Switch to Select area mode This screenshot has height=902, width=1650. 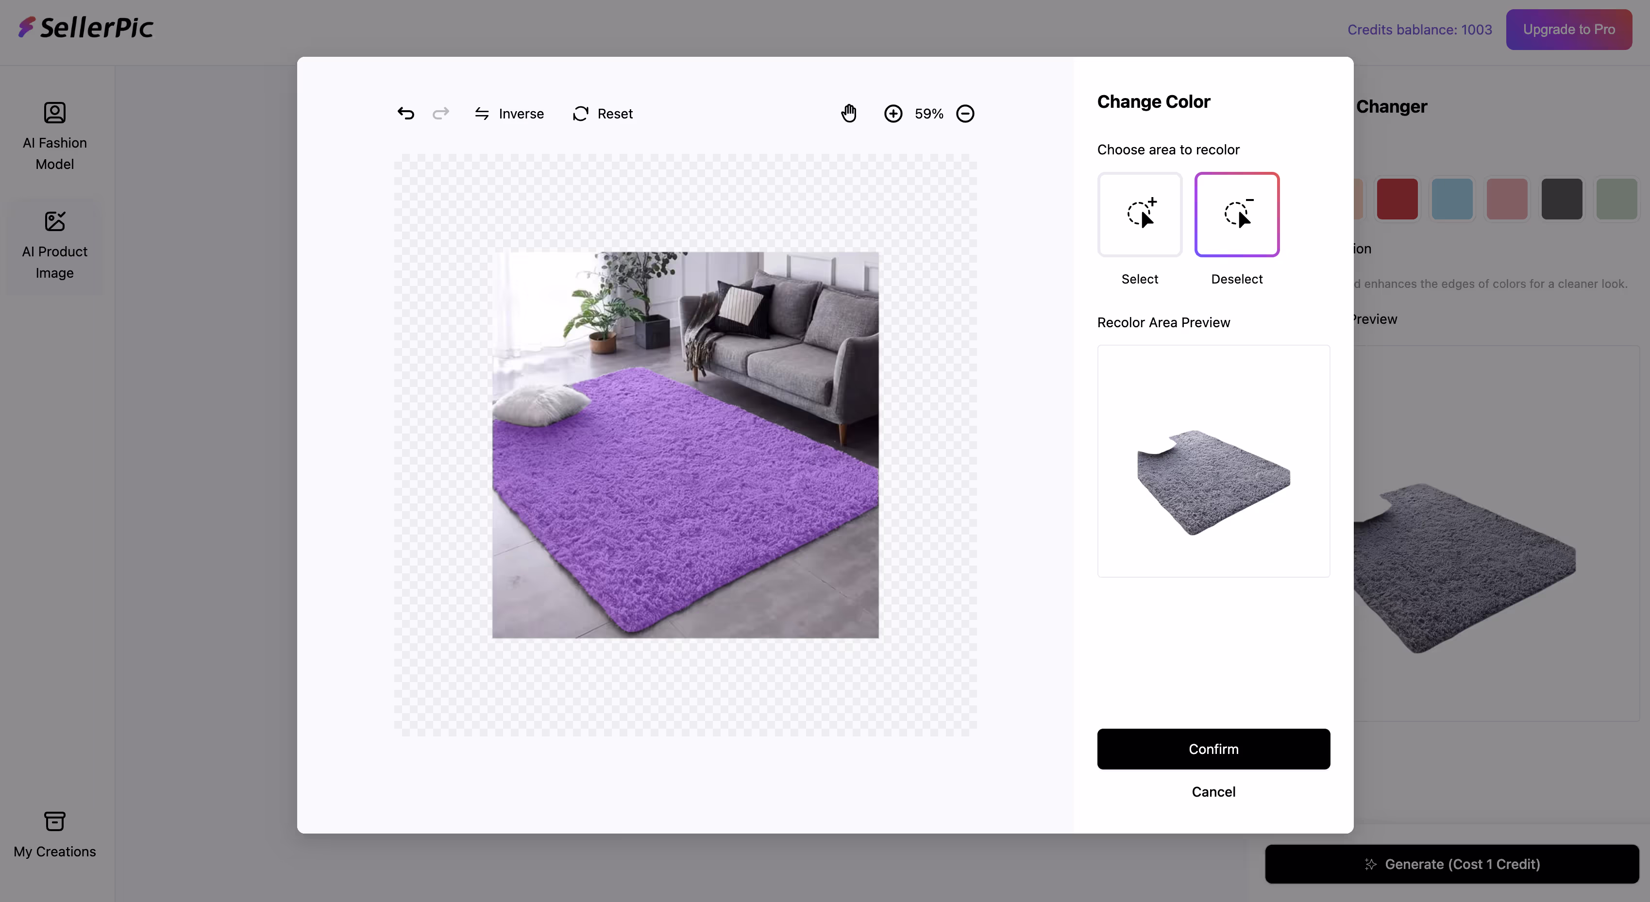click(1140, 215)
